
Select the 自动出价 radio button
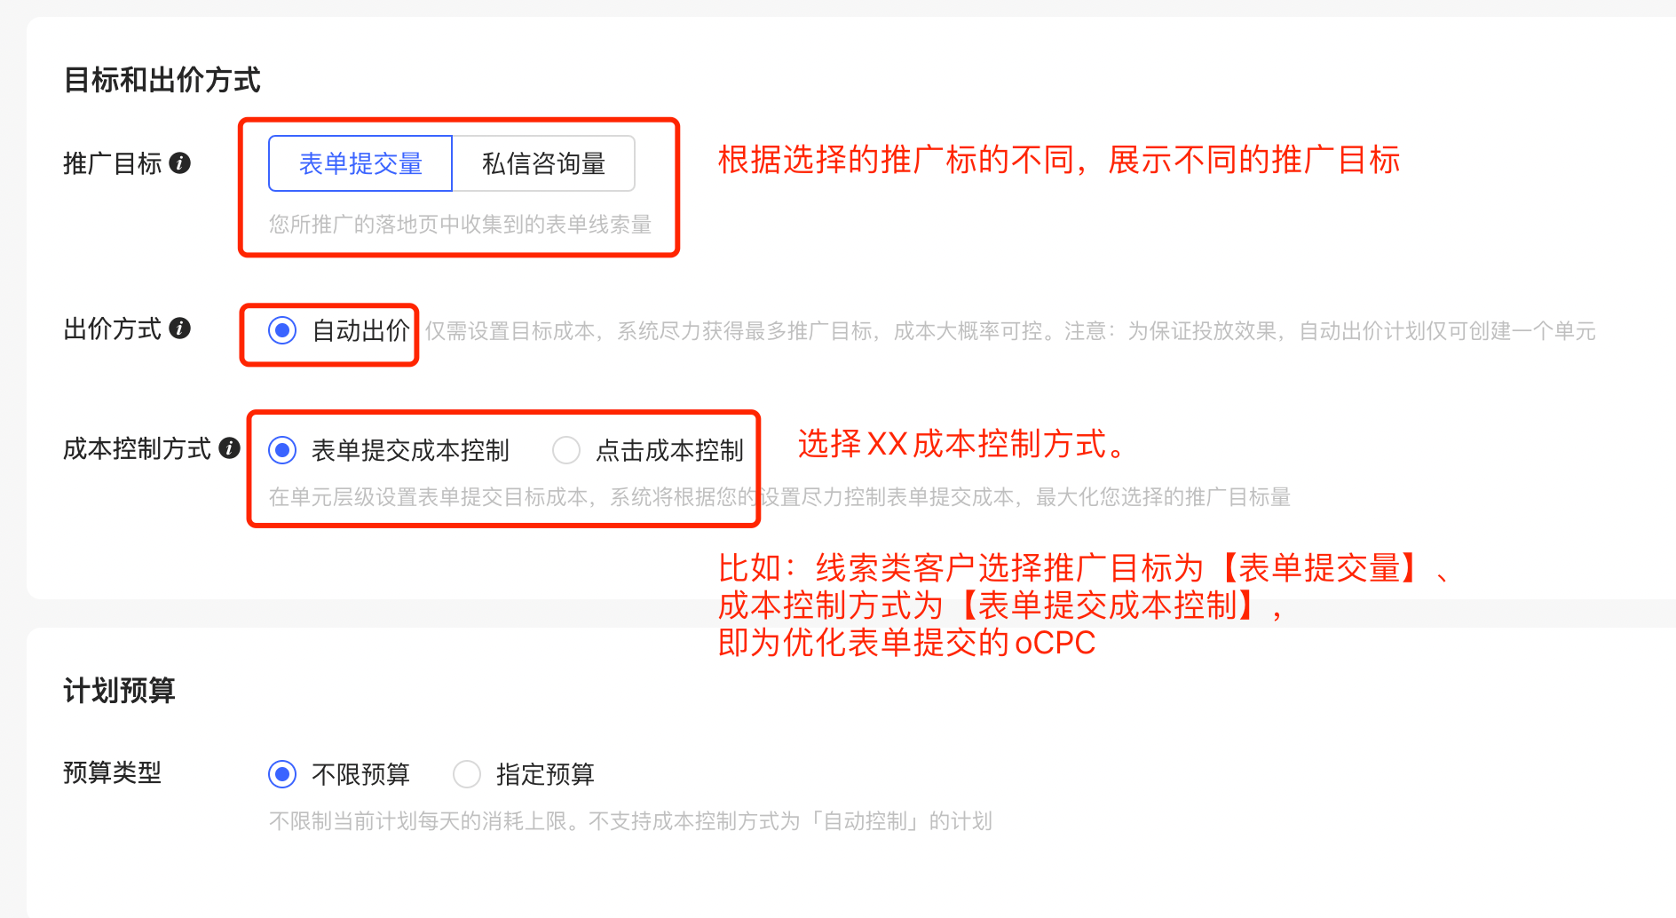tap(282, 331)
